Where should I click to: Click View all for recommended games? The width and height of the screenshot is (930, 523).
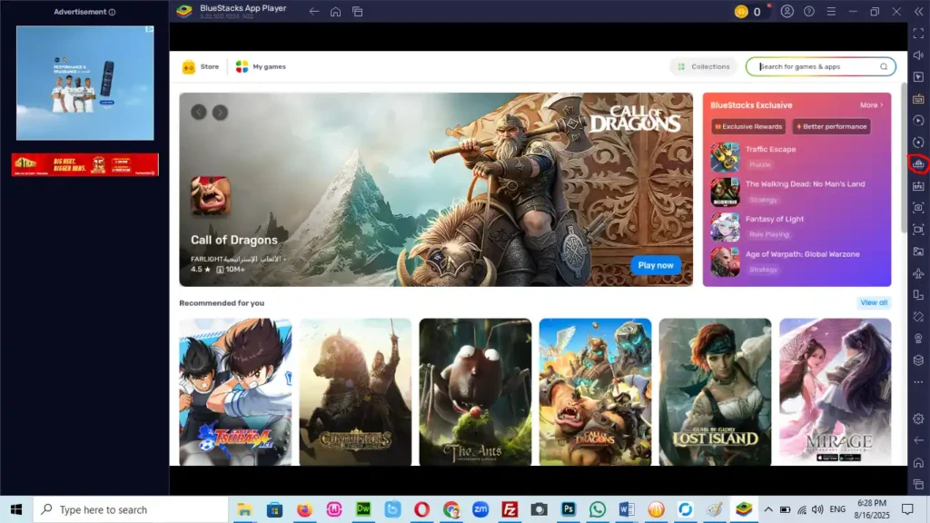tap(874, 302)
